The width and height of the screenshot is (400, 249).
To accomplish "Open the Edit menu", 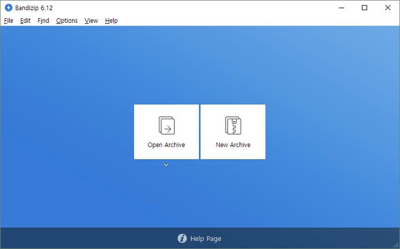I will pos(25,21).
